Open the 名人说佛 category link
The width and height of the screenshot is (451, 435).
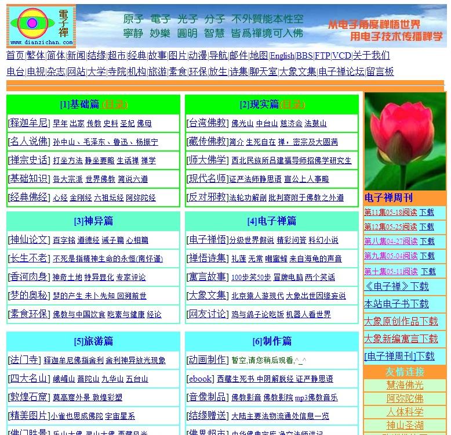[29, 141]
